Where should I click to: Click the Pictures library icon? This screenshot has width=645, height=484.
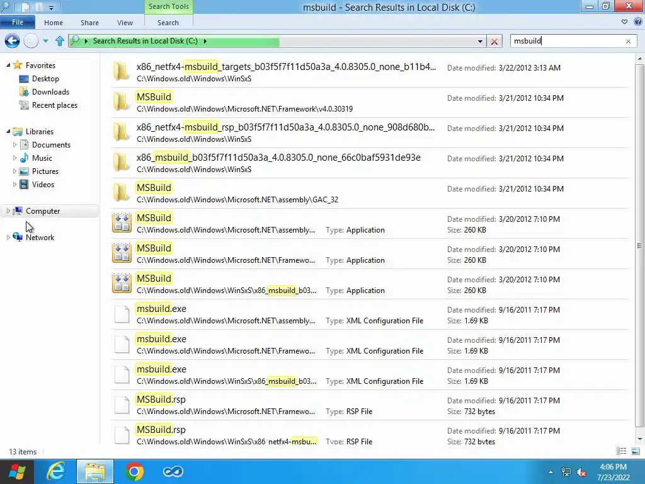(25, 171)
